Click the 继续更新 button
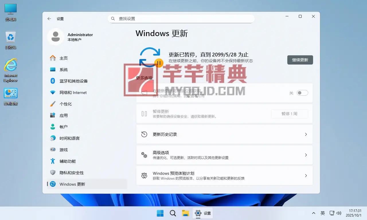367x220 pixels. (300, 60)
